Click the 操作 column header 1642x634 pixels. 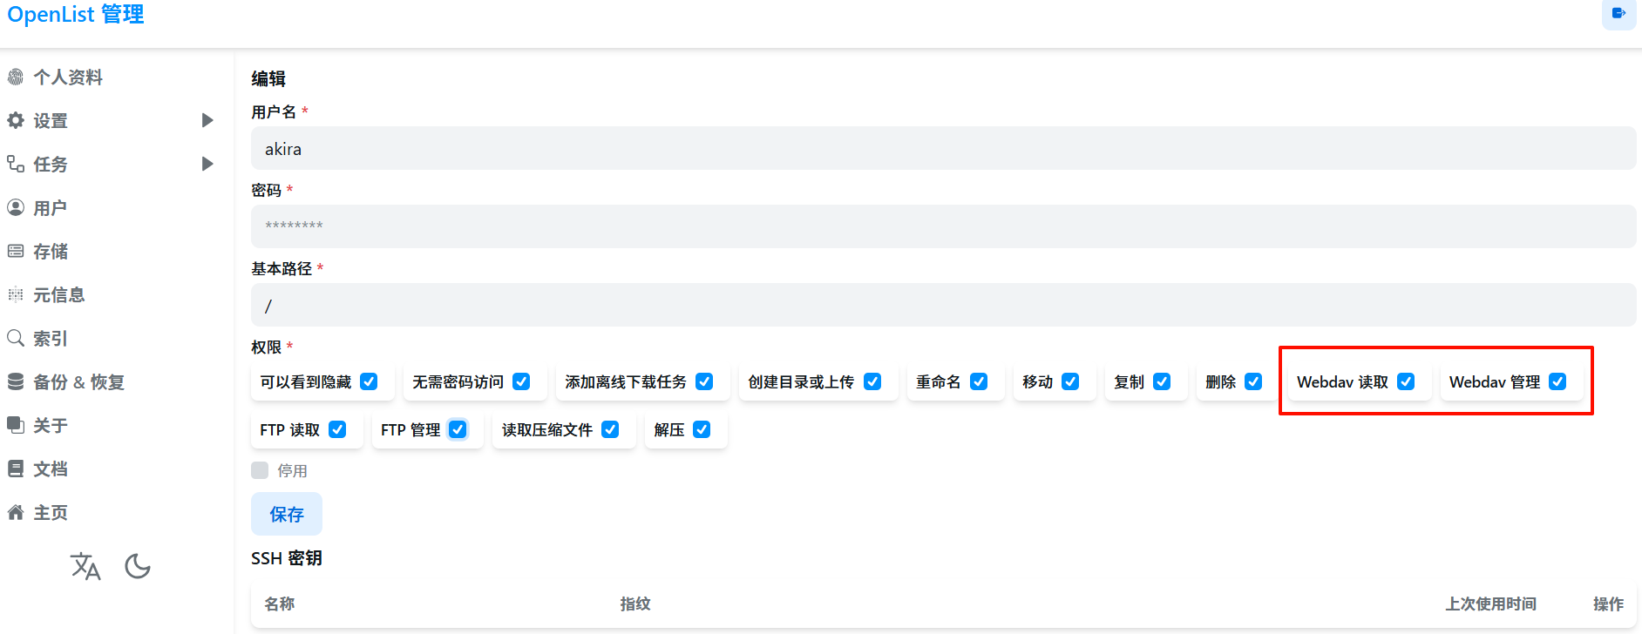(1608, 604)
